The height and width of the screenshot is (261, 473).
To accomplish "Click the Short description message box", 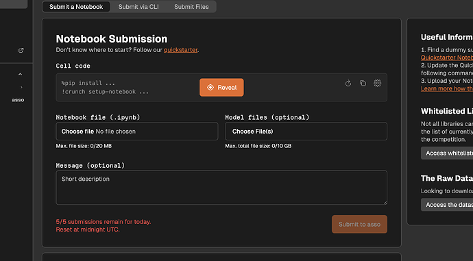I will click(221, 188).
